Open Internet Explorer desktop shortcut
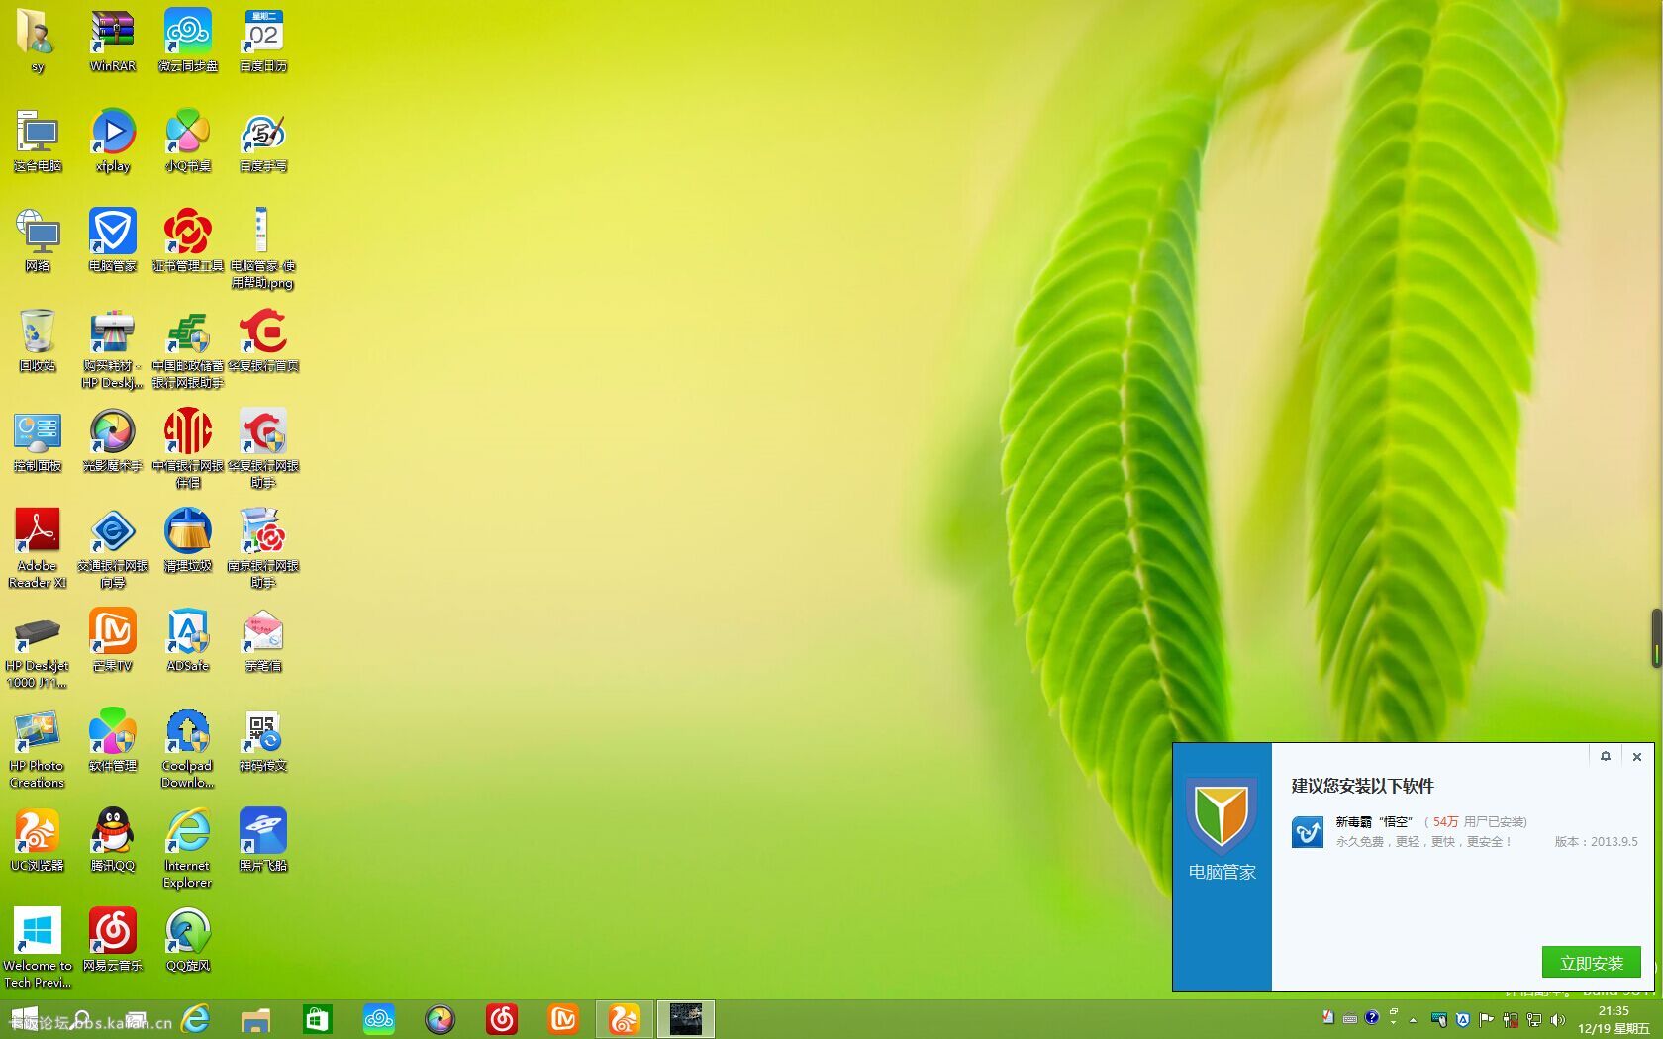The image size is (1663, 1039). point(188,848)
